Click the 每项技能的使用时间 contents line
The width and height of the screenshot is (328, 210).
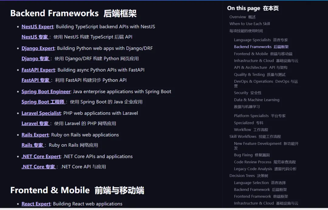[x=246, y=31]
